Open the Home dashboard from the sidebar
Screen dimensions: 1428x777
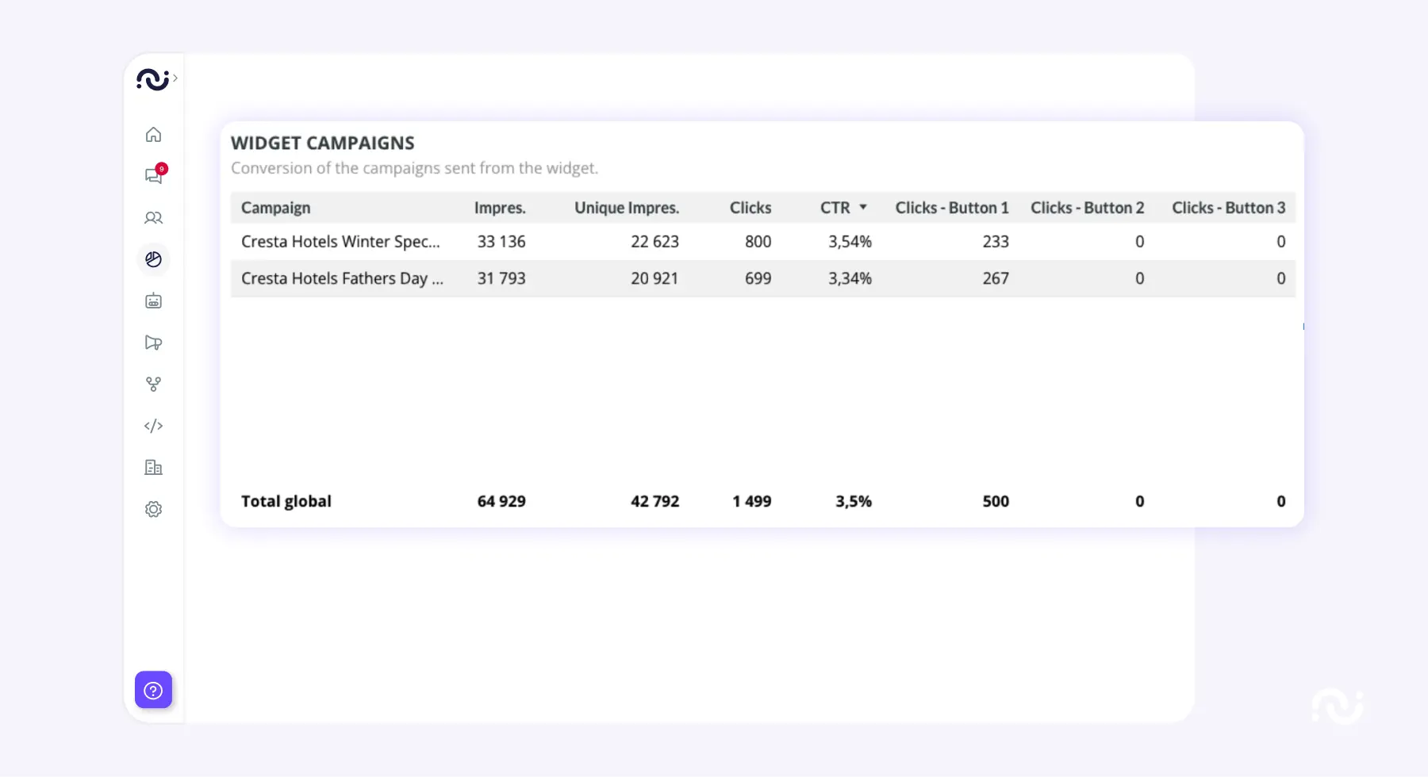click(x=153, y=134)
